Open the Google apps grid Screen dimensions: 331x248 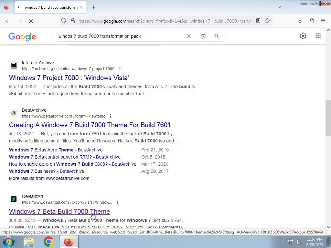coord(318,36)
